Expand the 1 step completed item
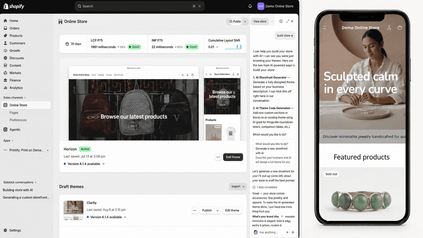 coord(265,187)
